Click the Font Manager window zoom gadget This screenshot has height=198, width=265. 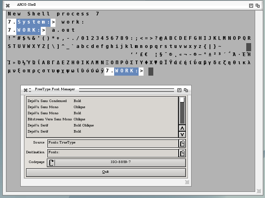[x=179, y=90]
